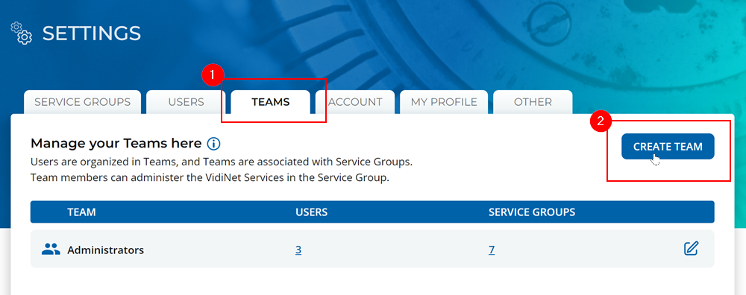Open the service groups count link 7

[x=492, y=250]
